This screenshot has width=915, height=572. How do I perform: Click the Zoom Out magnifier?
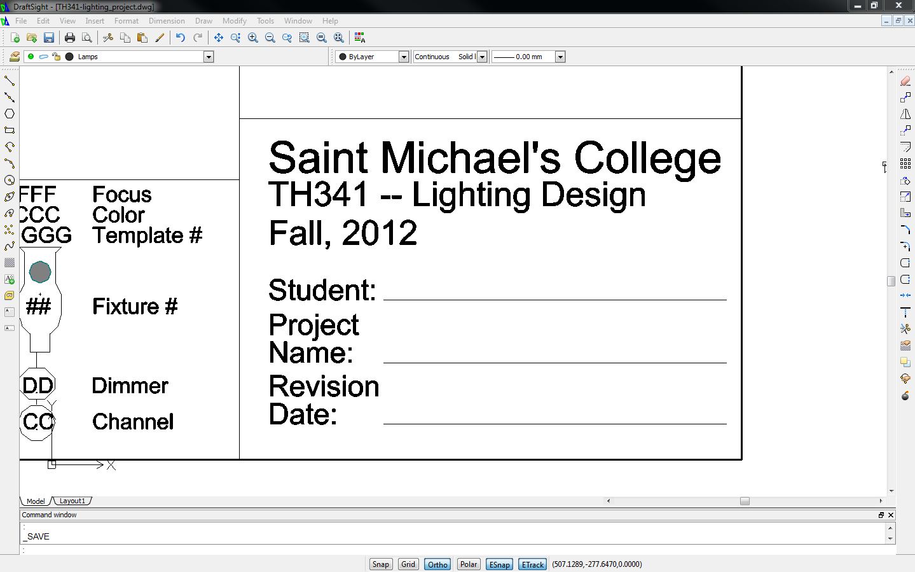[270, 38]
